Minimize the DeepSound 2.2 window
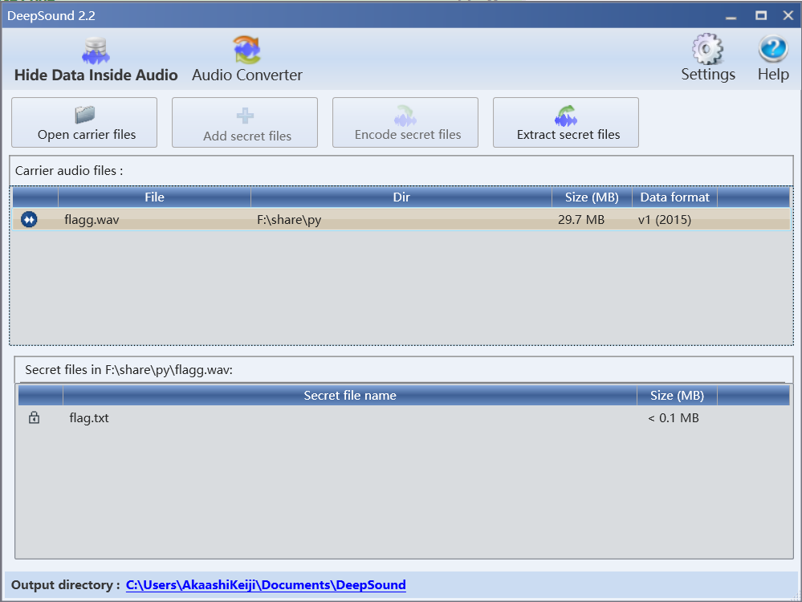Screen dimensions: 802x602 (731, 16)
